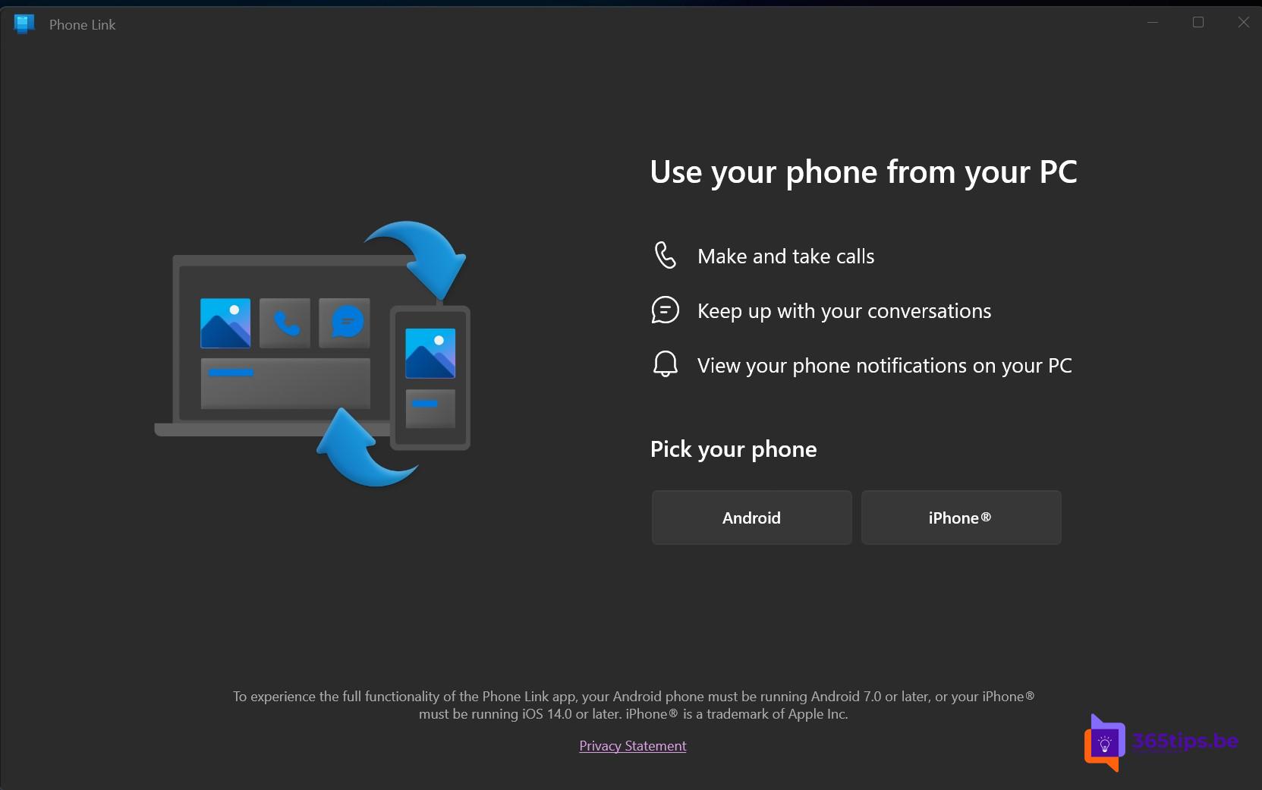1262x790 pixels.
Task: Click 'View your phone notifications on your PC' text
Action: pyautogui.click(x=884, y=366)
